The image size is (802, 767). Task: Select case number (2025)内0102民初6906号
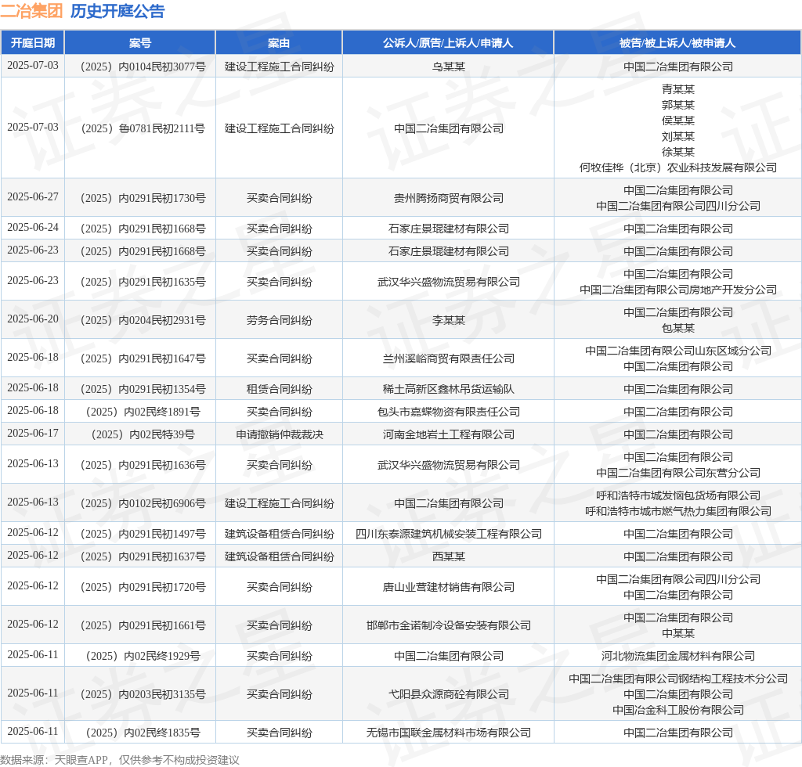pyautogui.click(x=143, y=503)
